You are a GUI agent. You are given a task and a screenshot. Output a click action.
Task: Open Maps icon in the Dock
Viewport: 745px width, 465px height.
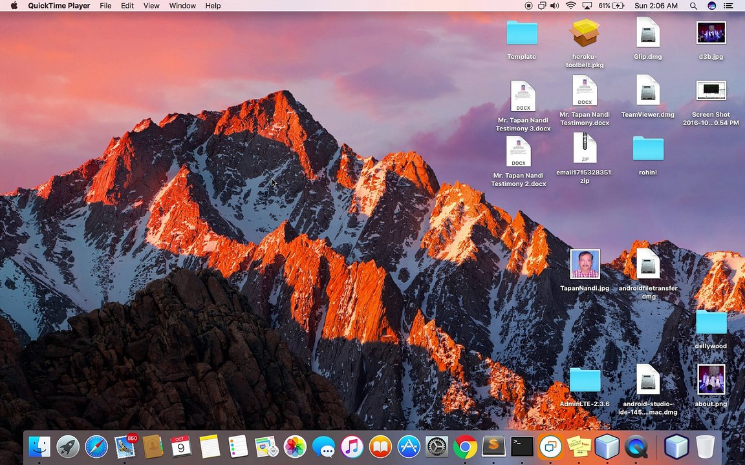point(266,446)
